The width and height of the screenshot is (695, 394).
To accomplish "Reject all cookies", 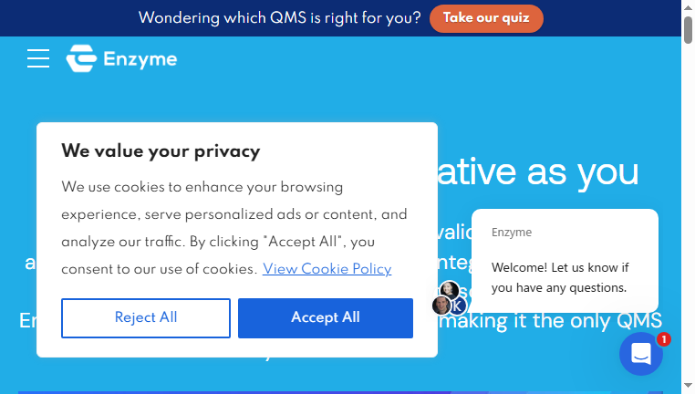I will click(146, 317).
